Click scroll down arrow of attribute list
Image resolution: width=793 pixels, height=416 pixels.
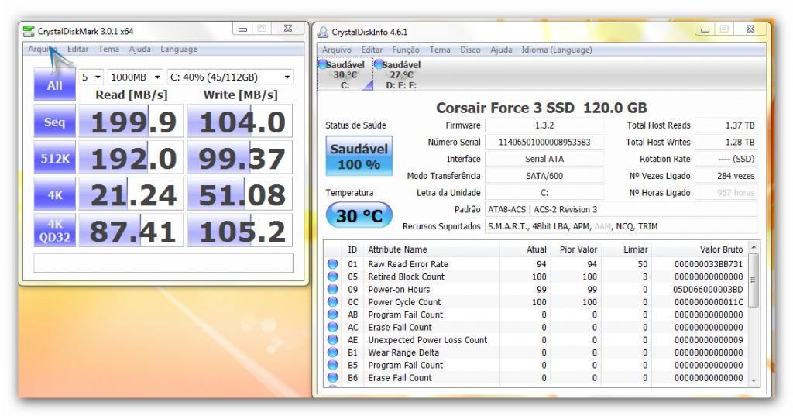(x=754, y=380)
